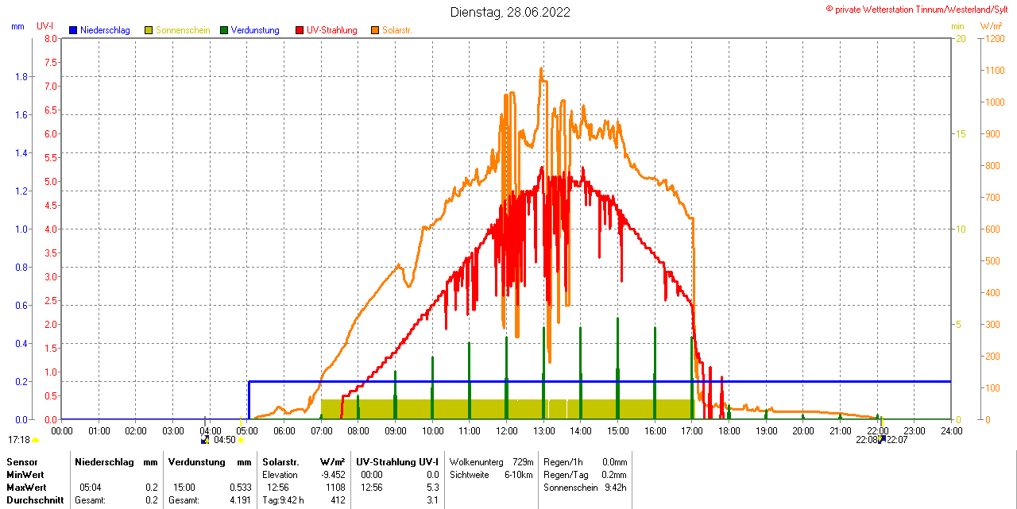Click the chart title Dienstag, 28.06.2022
The width and height of the screenshot is (1017, 509).
tap(510, 12)
